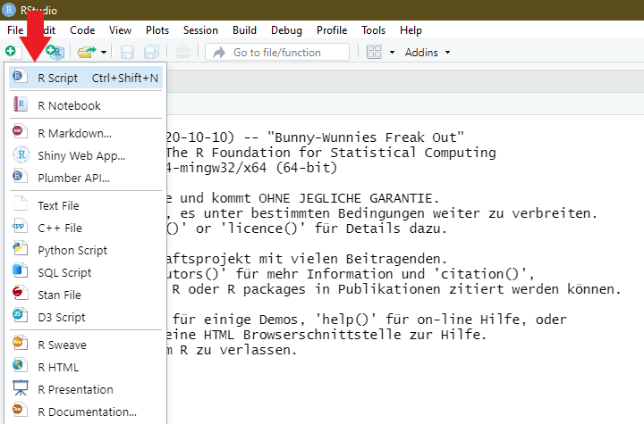
Task: Choose R Presentation from the list
Action: point(86,389)
